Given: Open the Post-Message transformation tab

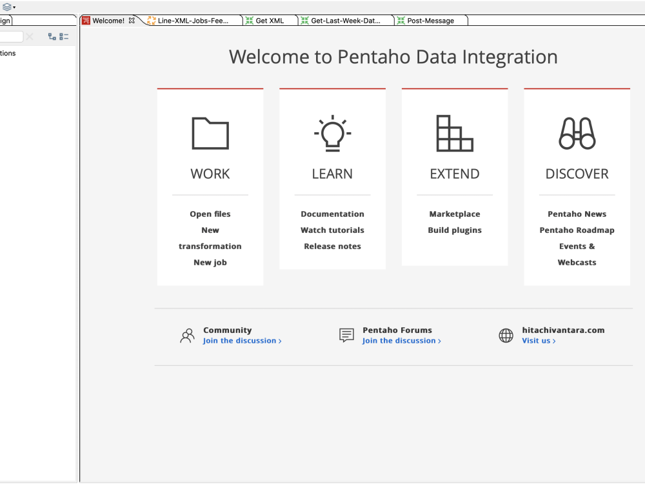Looking at the screenshot, I should (430, 21).
